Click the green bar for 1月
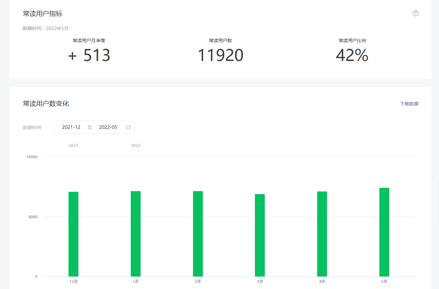Viewport: 439px width, 289px height. point(136,234)
